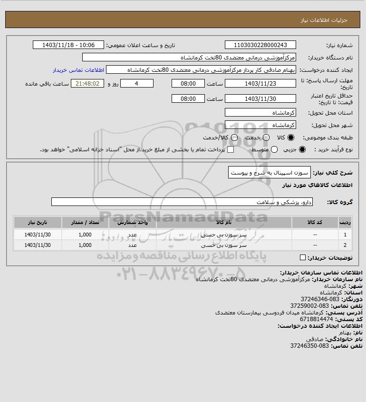Select the جزیی purchase type radio

click(302, 149)
